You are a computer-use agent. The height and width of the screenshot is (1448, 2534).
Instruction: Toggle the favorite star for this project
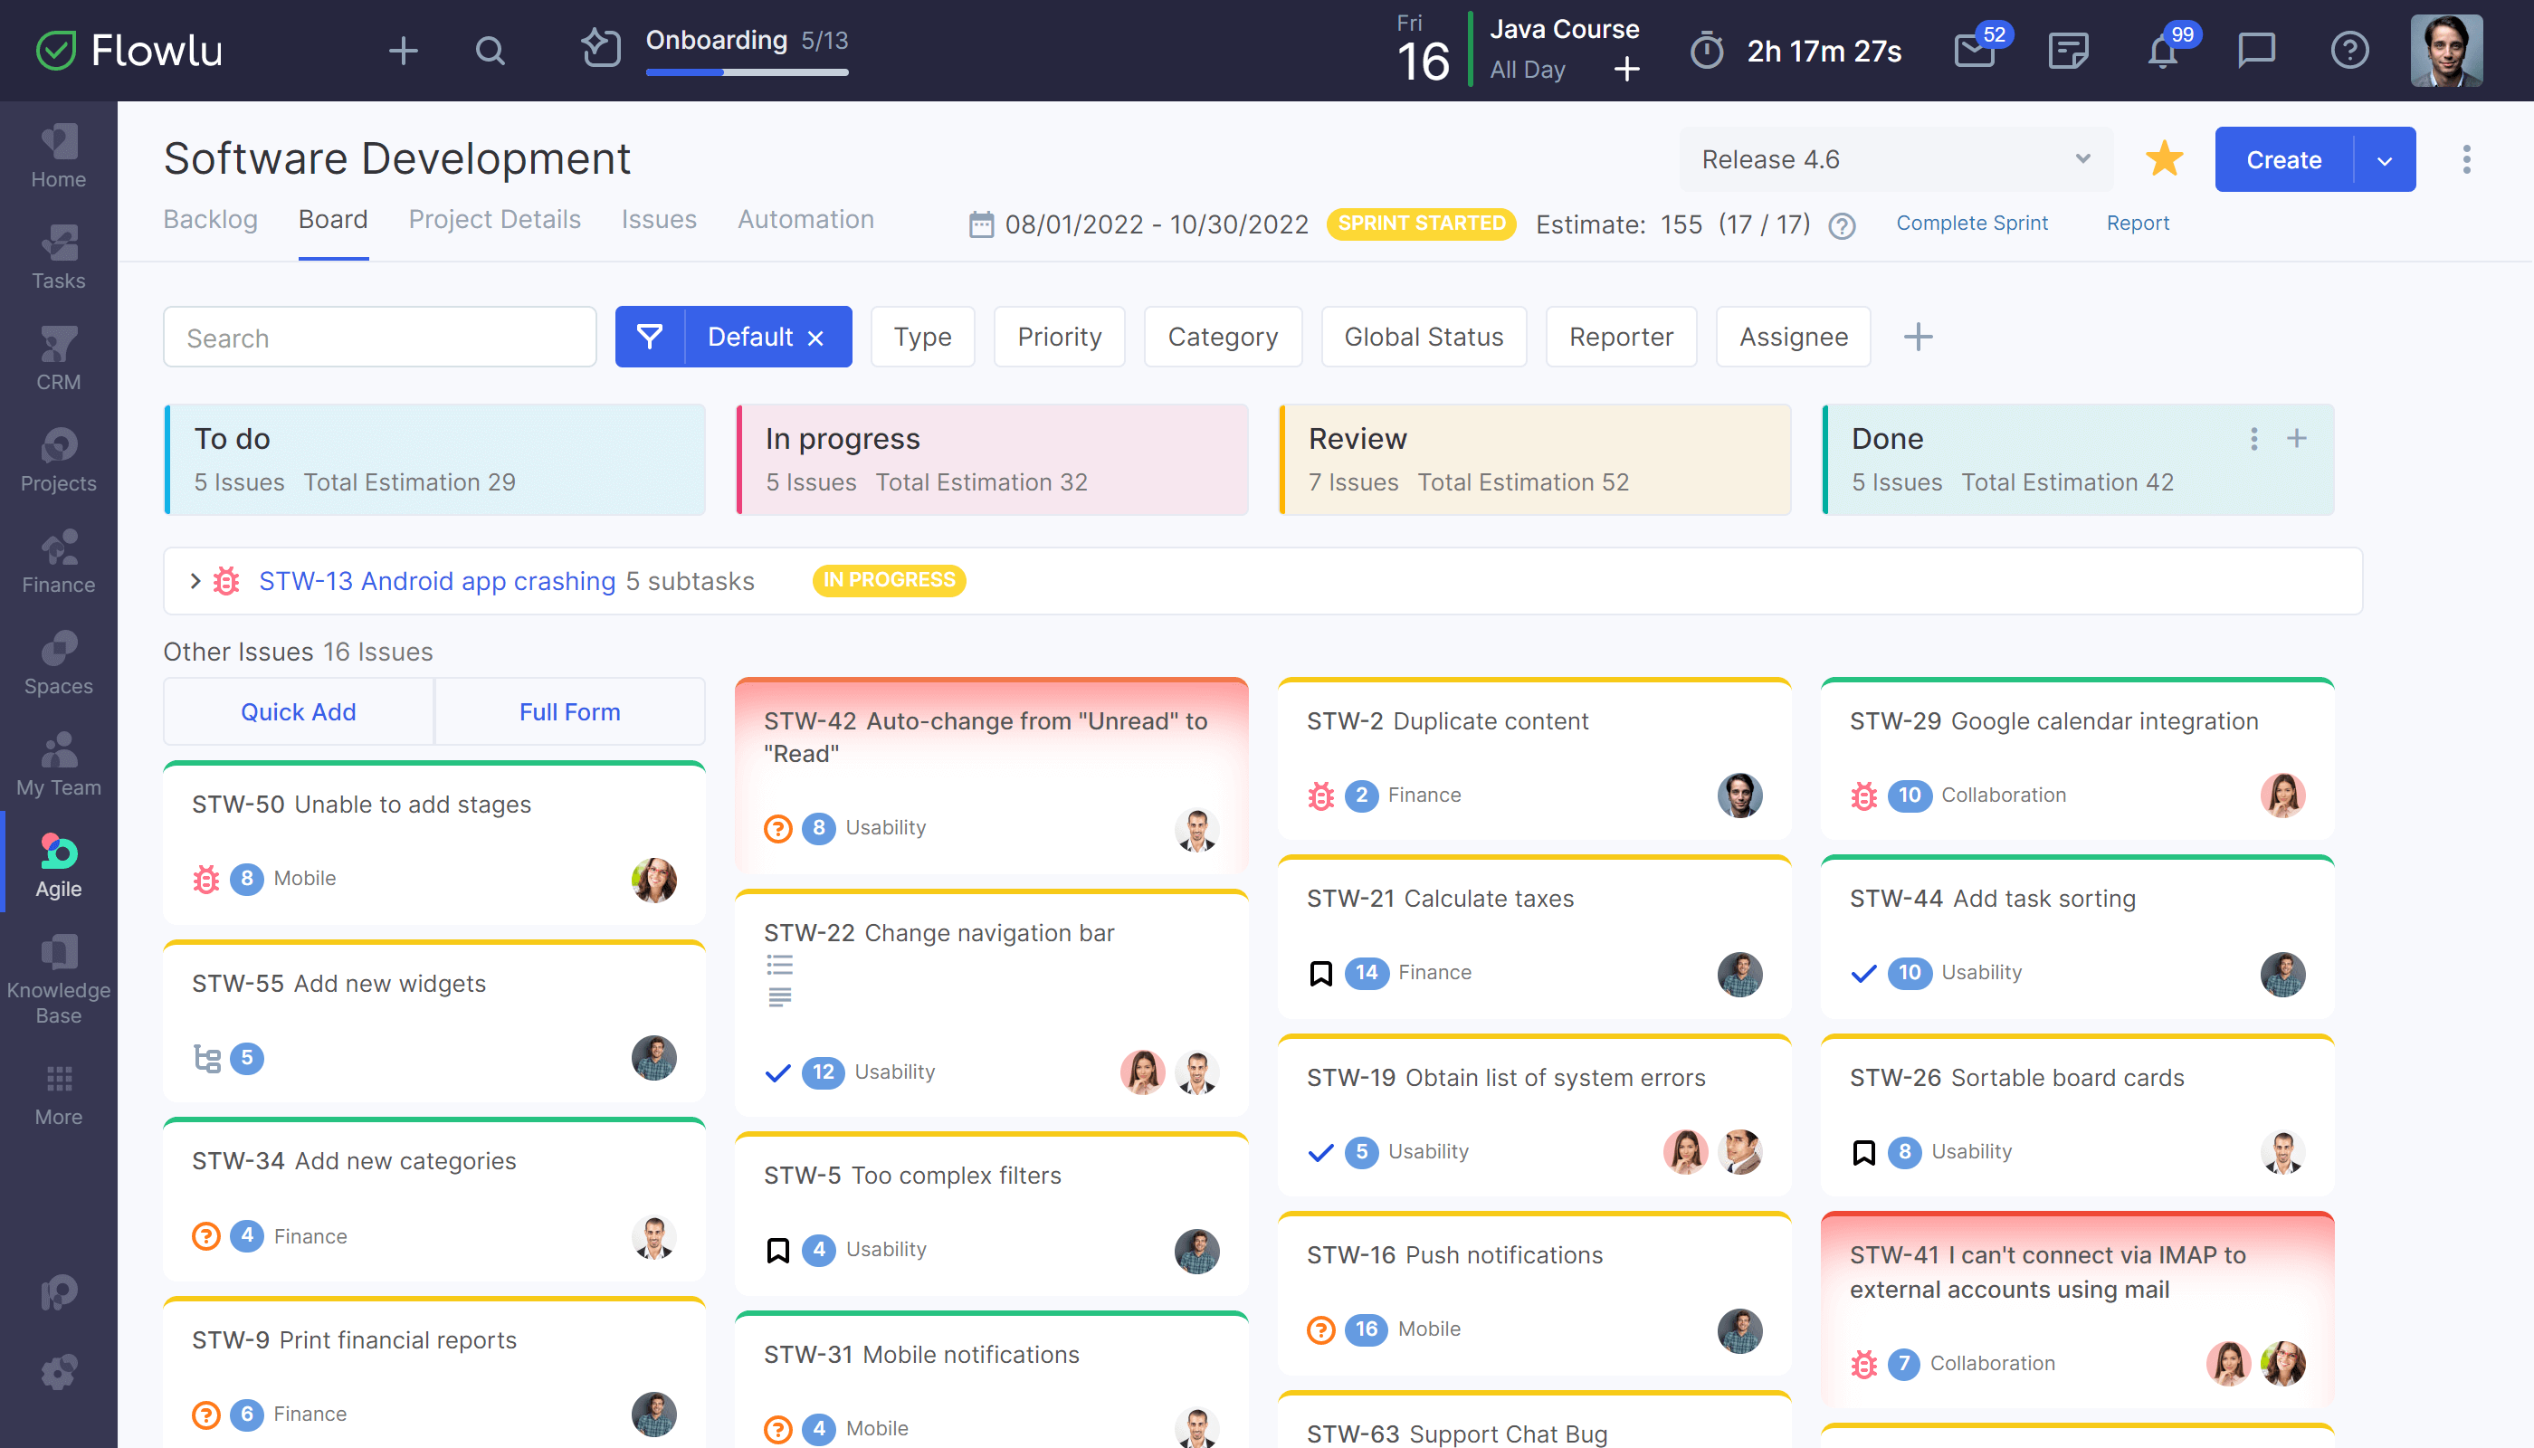coord(2164,159)
